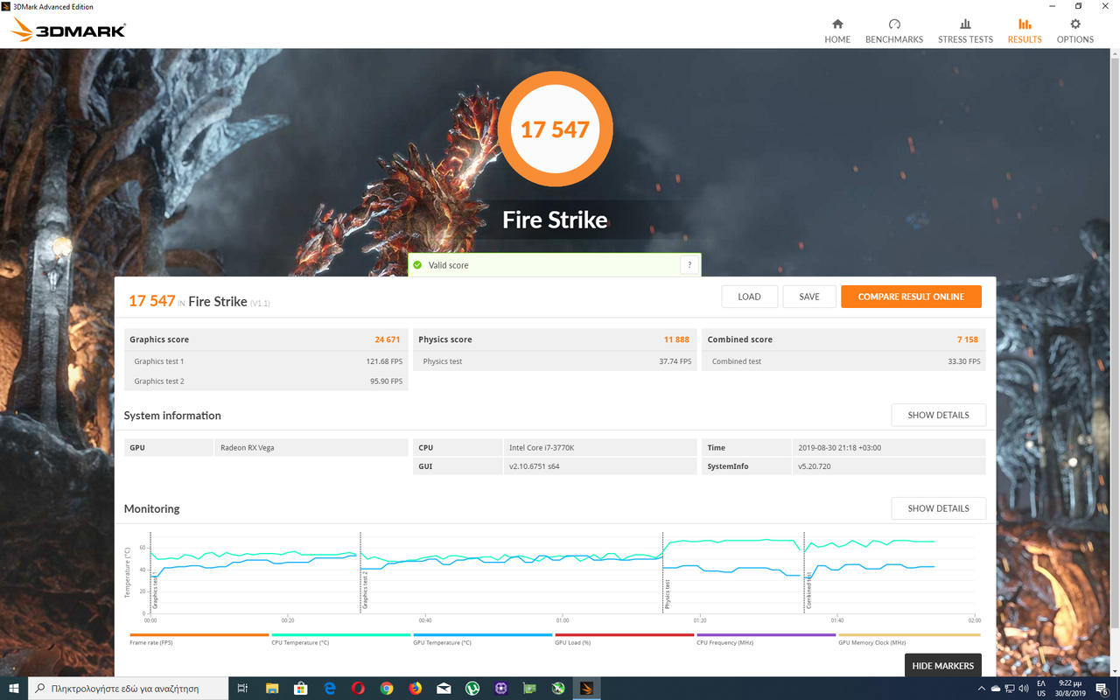Click the volume speaker tray icon
1120x700 pixels.
tap(1024, 689)
